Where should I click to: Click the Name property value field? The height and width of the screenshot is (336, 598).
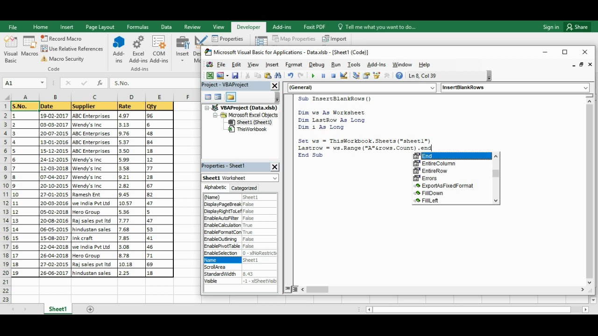[x=259, y=260]
